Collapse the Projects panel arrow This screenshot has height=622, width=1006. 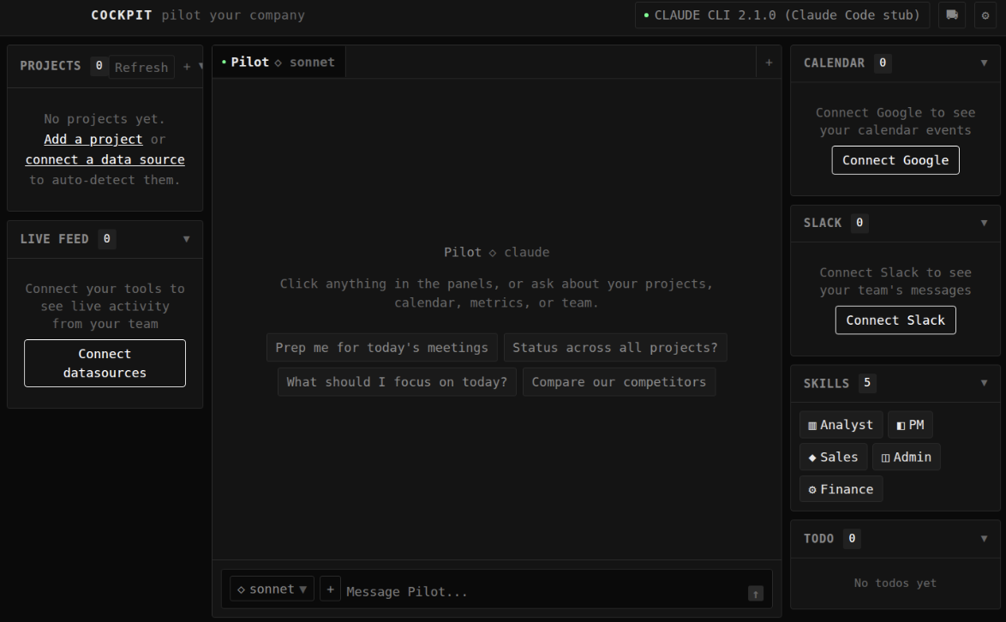[x=201, y=66]
